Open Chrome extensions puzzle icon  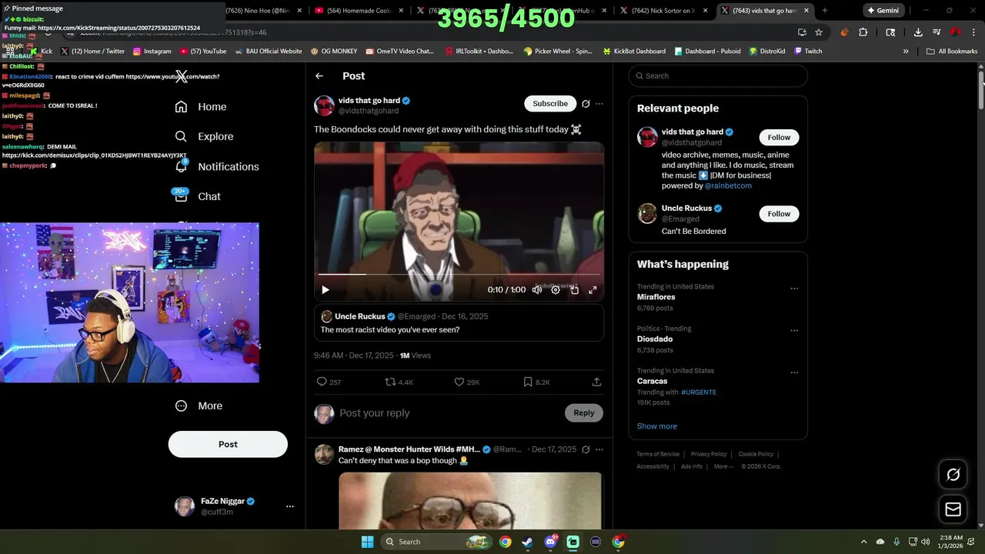coord(863,32)
